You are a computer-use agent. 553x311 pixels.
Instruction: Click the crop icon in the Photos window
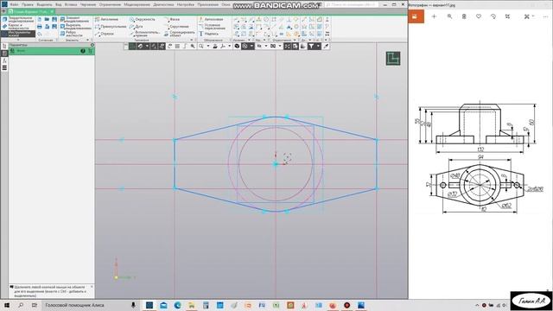click(x=507, y=16)
